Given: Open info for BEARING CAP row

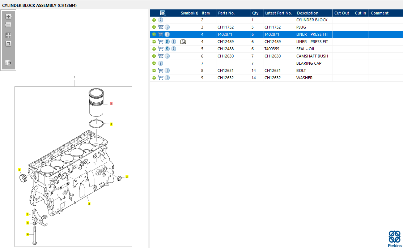Looking at the screenshot, I should pos(161,63).
